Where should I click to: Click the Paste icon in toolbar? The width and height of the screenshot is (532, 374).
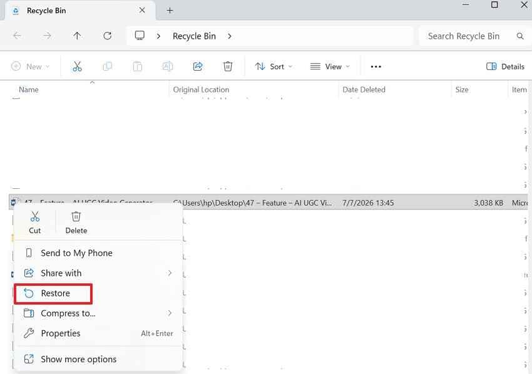[138, 66]
